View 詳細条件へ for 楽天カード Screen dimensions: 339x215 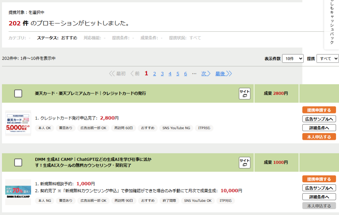[319, 128]
